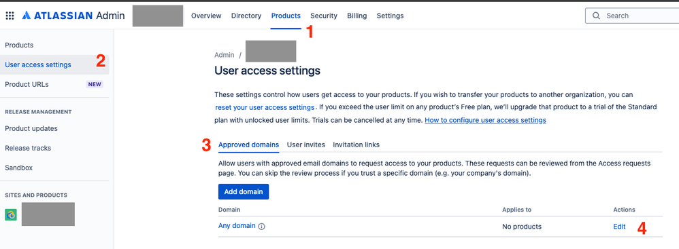Click the Add domain button
The width and height of the screenshot is (679, 249).
(244, 191)
